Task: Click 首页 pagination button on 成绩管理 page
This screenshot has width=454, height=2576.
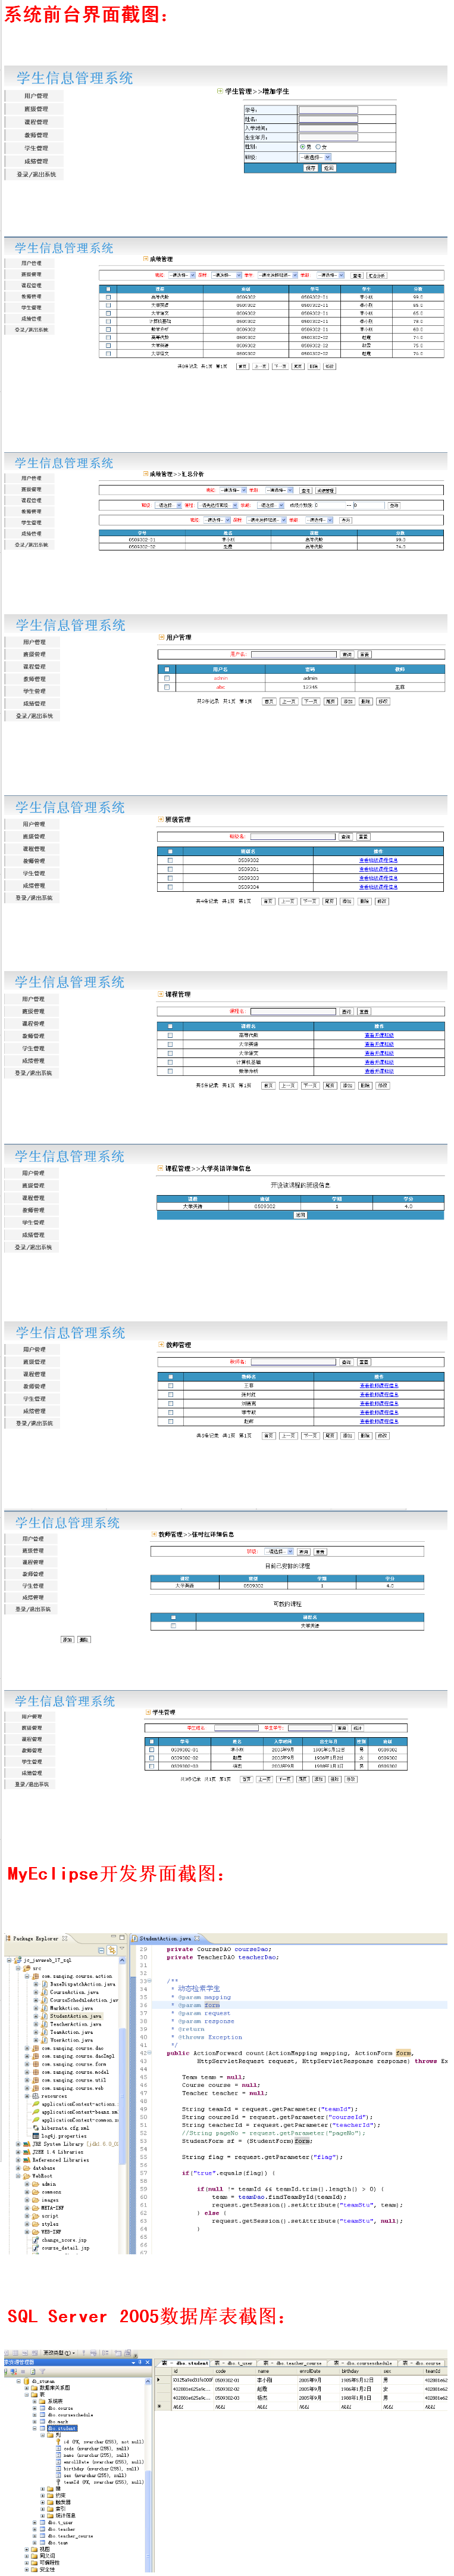Action: 242,366
